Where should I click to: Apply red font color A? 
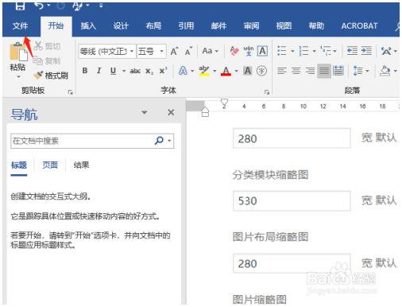226,71
